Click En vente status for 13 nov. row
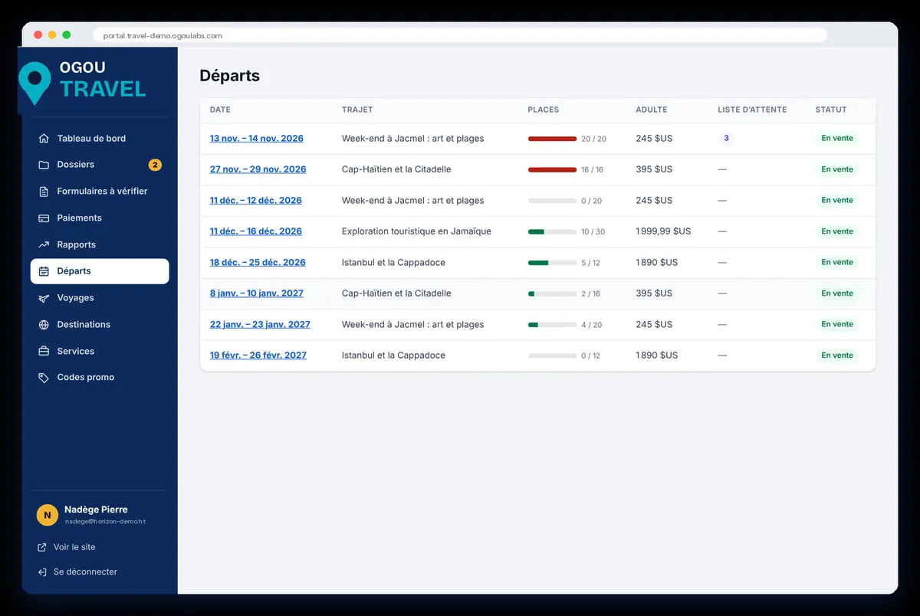920x616 pixels. pos(837,139)
